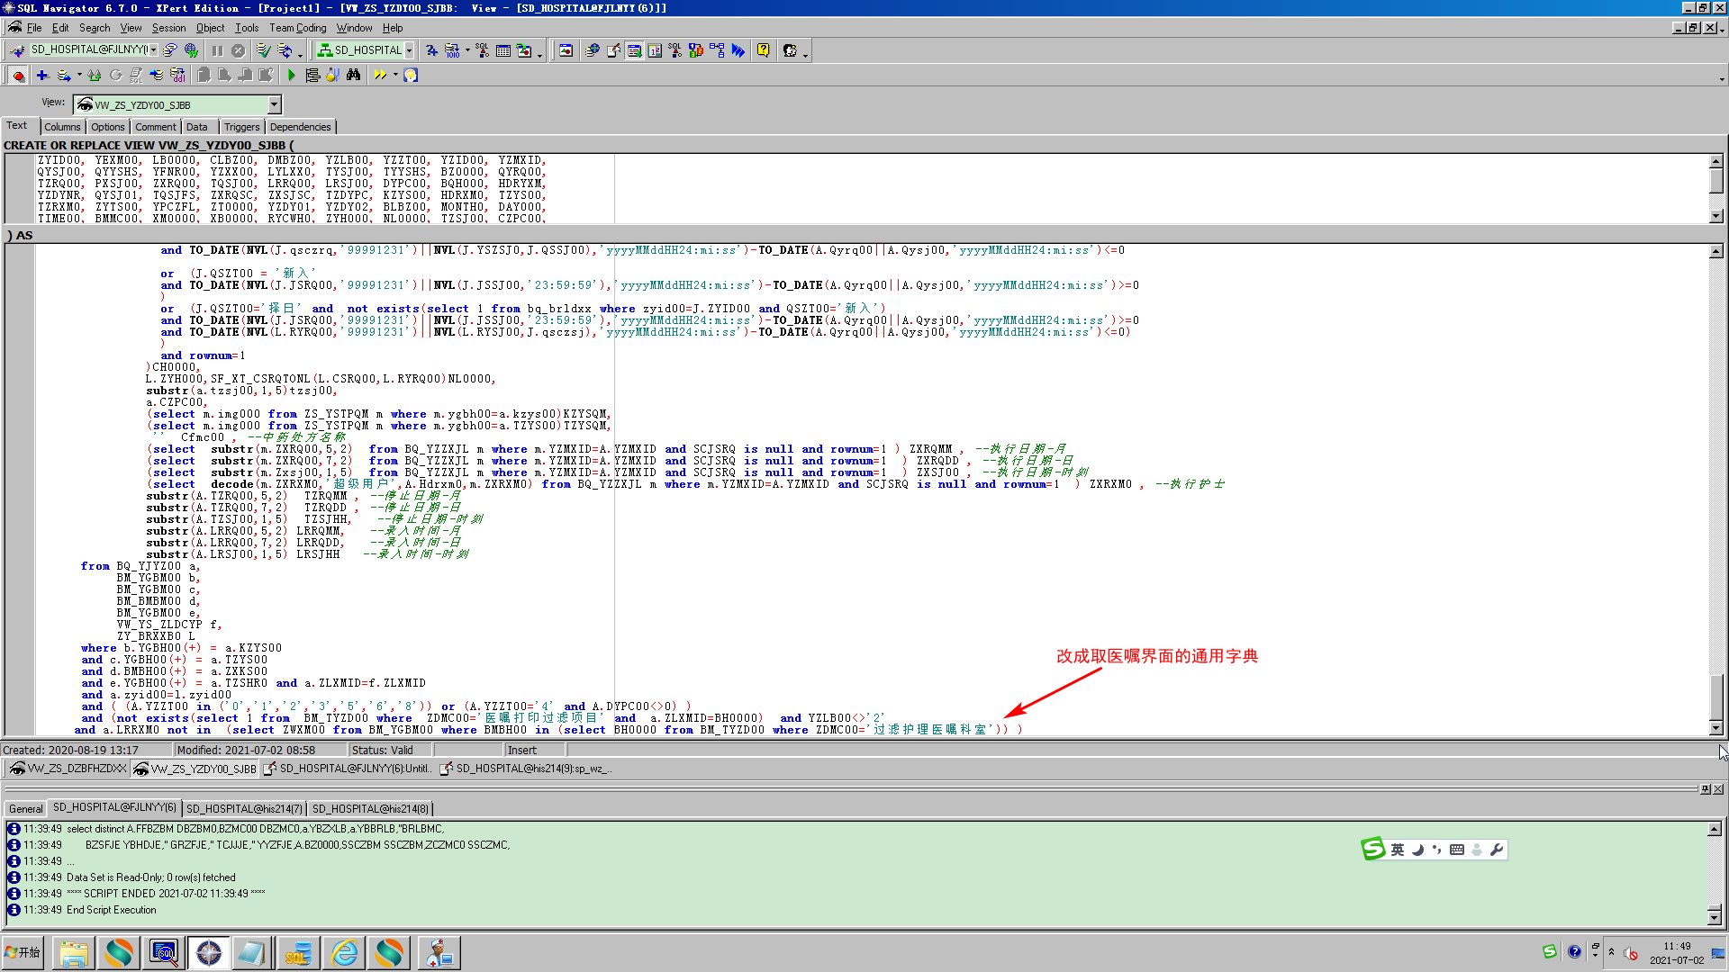Screen dimensions: 1729x972
Task: Toggle the red dot toolbar button
Action: coord(18,75)
